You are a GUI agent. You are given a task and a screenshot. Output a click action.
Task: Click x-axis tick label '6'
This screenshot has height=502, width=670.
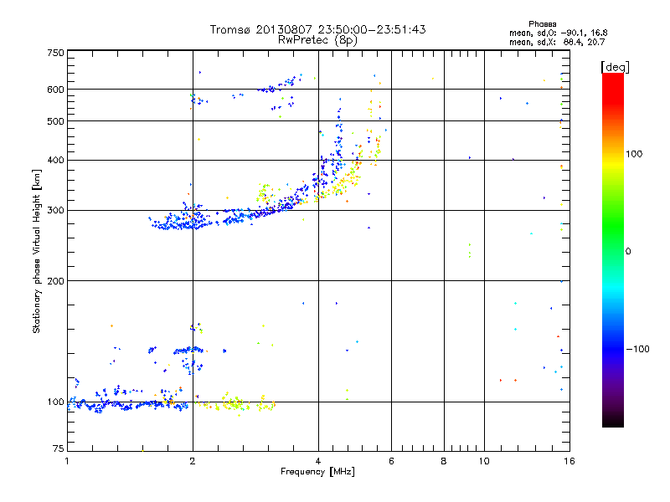click(391, 461)
